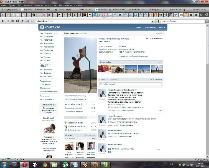
Task: Open the Lightroom taskbar icon
Action: coord(14,164)
